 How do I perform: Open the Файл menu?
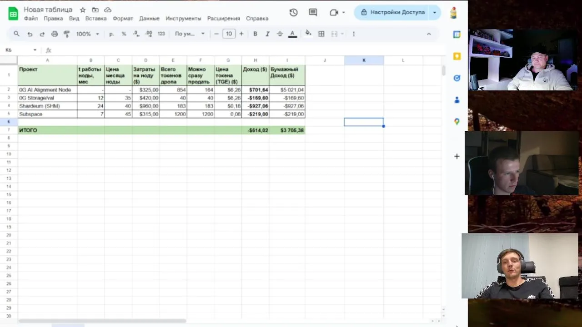click(31, 19)
